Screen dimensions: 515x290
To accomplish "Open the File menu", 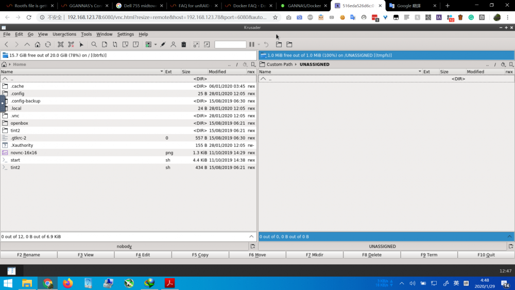I will [7, 34].
